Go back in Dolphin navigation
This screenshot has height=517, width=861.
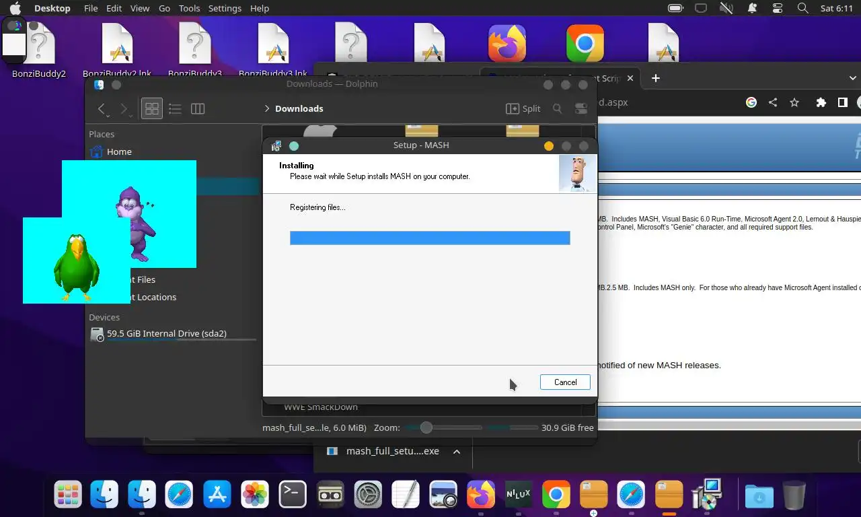click(102, 108)
